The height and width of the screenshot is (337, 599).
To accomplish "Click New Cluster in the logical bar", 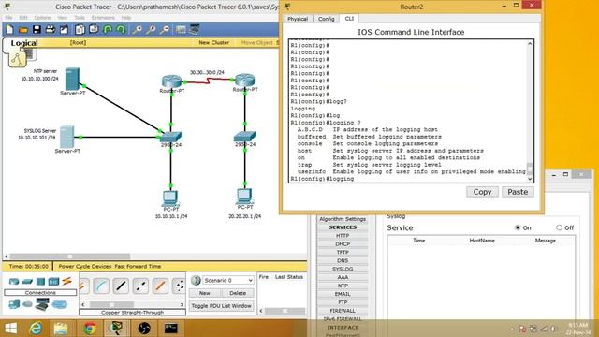I will click(214, 43).
